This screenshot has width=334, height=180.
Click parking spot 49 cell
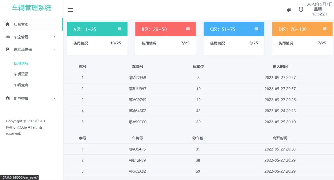[198, 100]
